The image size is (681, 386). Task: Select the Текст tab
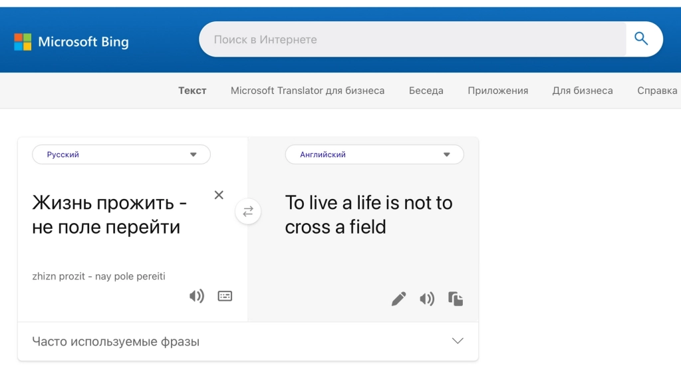pos(192,91)
